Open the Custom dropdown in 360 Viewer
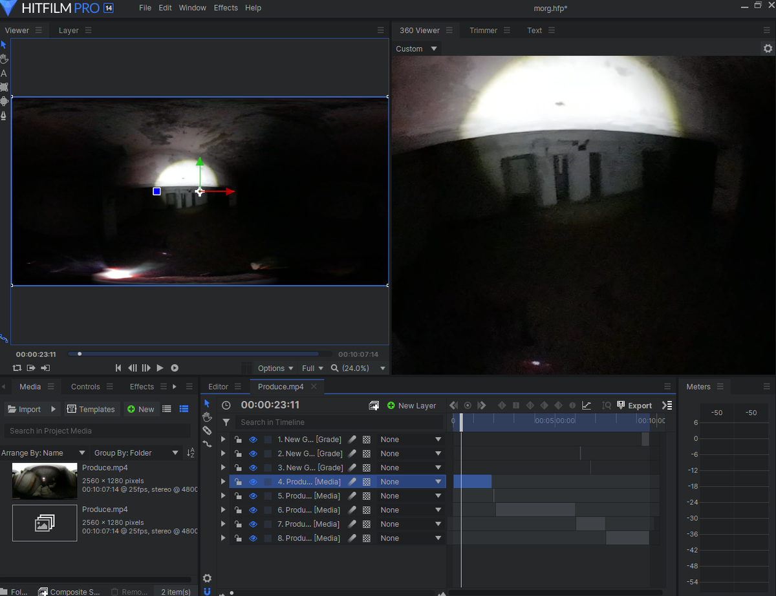 (416, 48)
